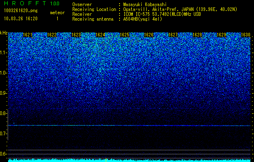
Task: Click the 1622 time marker label
Action: click(52, 35)
